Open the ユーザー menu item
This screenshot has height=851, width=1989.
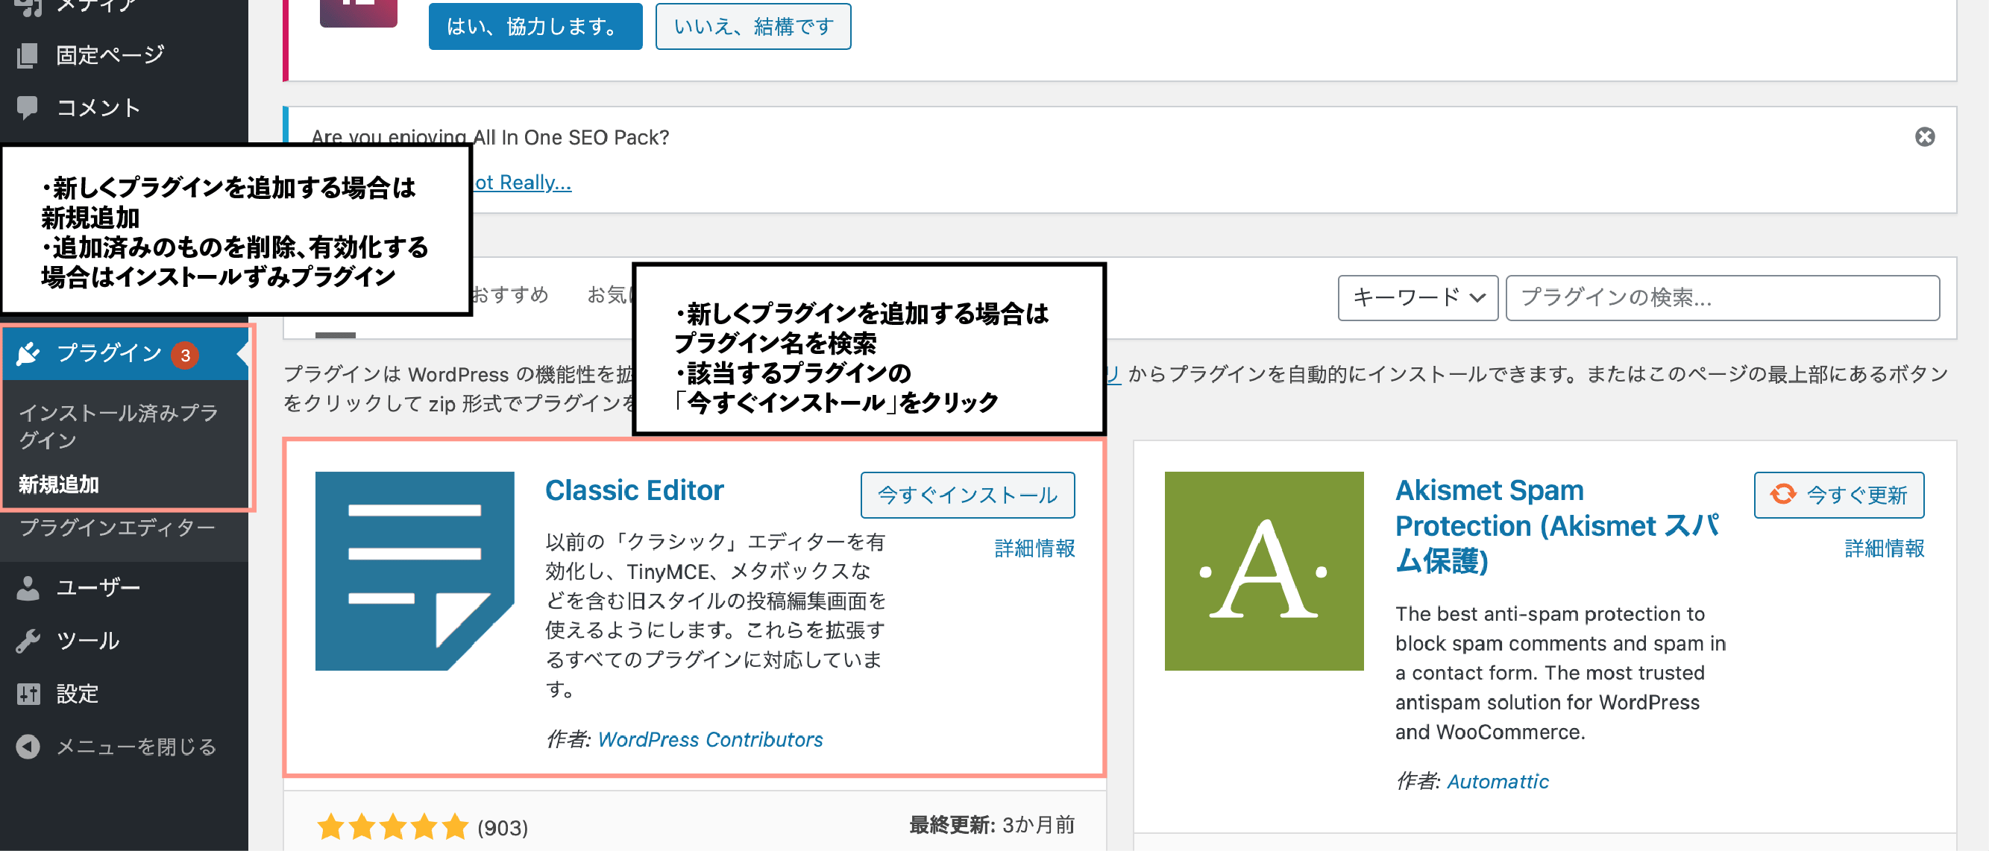pyautogui.click(x=98, y=588)
